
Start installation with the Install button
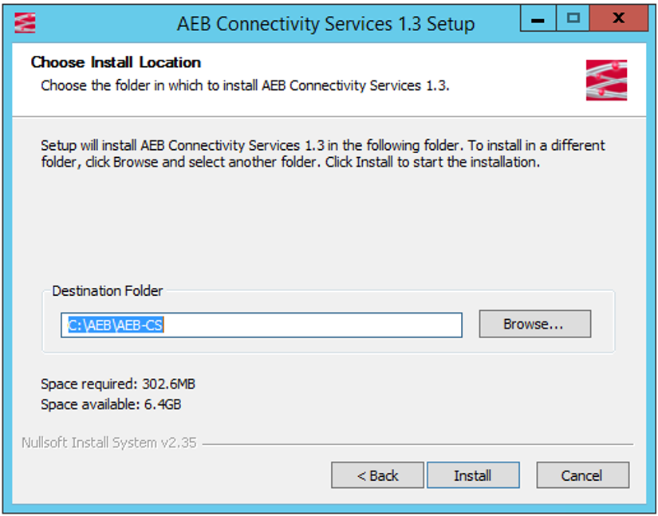coord(473,475)
